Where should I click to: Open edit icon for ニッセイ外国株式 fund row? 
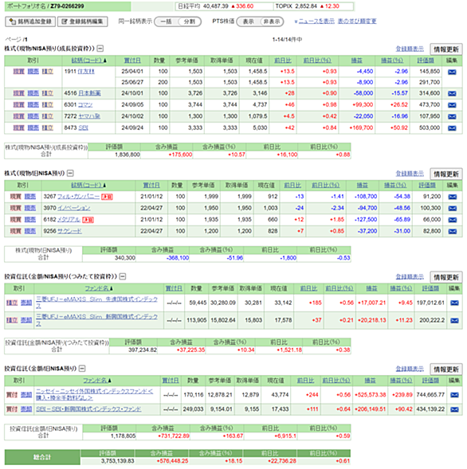[454, 395]
